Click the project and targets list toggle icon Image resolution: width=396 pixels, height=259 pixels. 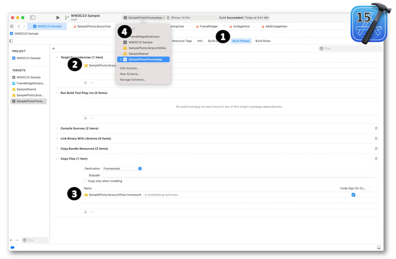click(11, 41)
